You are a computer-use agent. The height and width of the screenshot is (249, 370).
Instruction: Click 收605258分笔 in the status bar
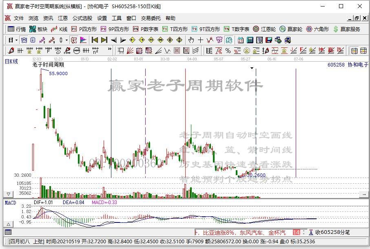click(332, 232)
